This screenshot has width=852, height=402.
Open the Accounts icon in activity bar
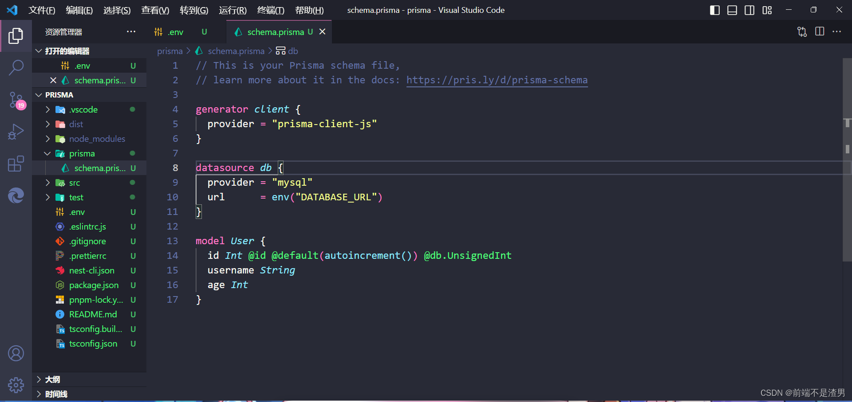(16, 353)
